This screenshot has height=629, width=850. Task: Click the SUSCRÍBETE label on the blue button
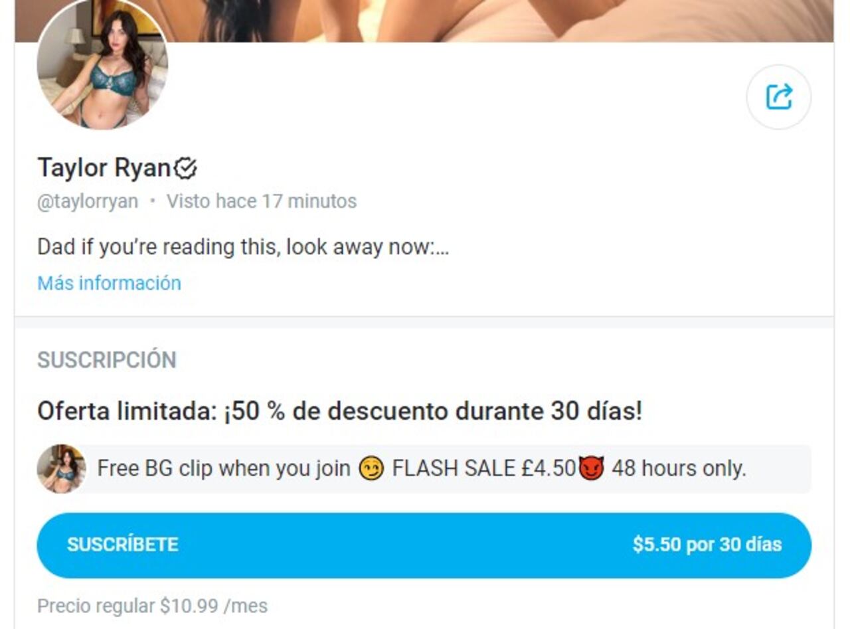[123, 545]
